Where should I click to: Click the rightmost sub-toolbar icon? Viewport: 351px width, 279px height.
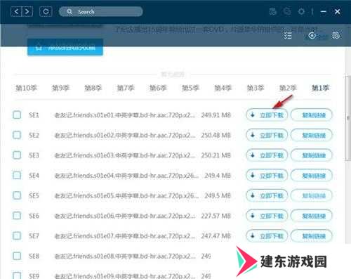[336, 36]
